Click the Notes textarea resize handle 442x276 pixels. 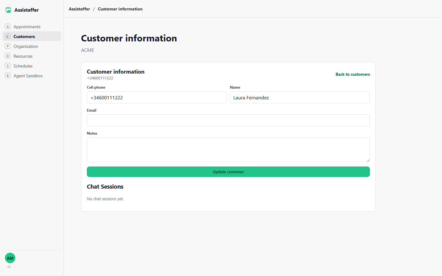click(368, 160)
